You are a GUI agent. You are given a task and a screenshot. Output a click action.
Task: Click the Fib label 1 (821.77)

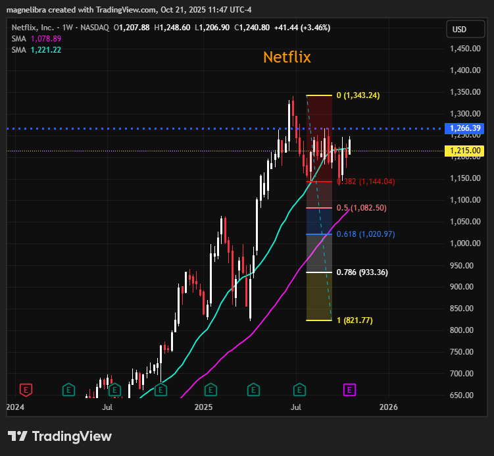click(355, 320)
